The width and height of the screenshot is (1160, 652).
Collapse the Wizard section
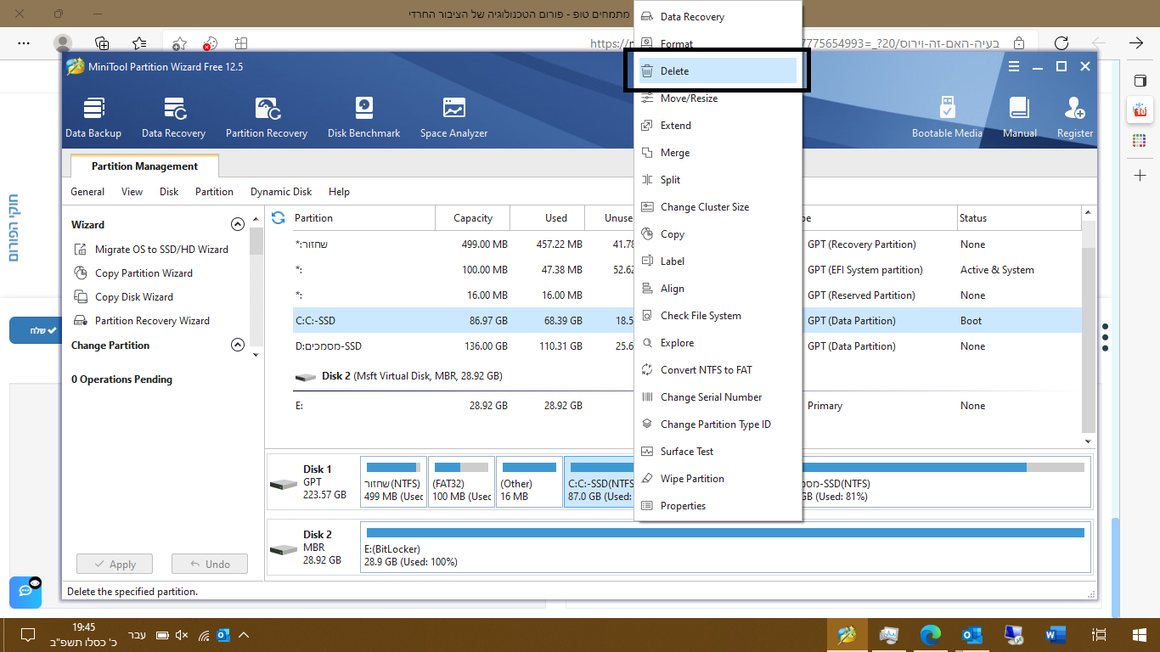tap(238, 225)
